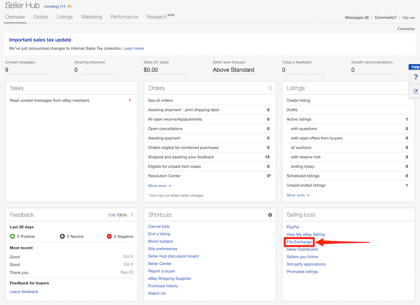Open Eligible for unpaid item cases
Viewport: 420px width, 305px height.
pyautogui.click(x=209, y=166)
